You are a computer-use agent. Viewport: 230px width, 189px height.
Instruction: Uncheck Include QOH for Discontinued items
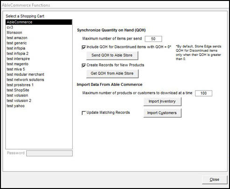click(84, 47)
